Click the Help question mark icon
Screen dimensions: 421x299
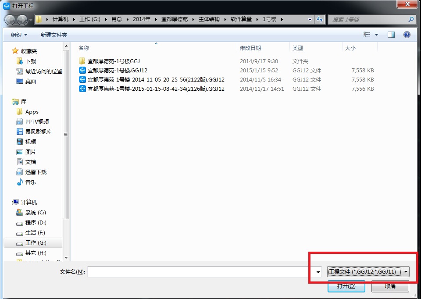(407, 35)
